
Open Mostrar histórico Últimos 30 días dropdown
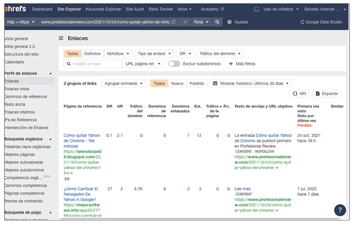pos(250,83)
